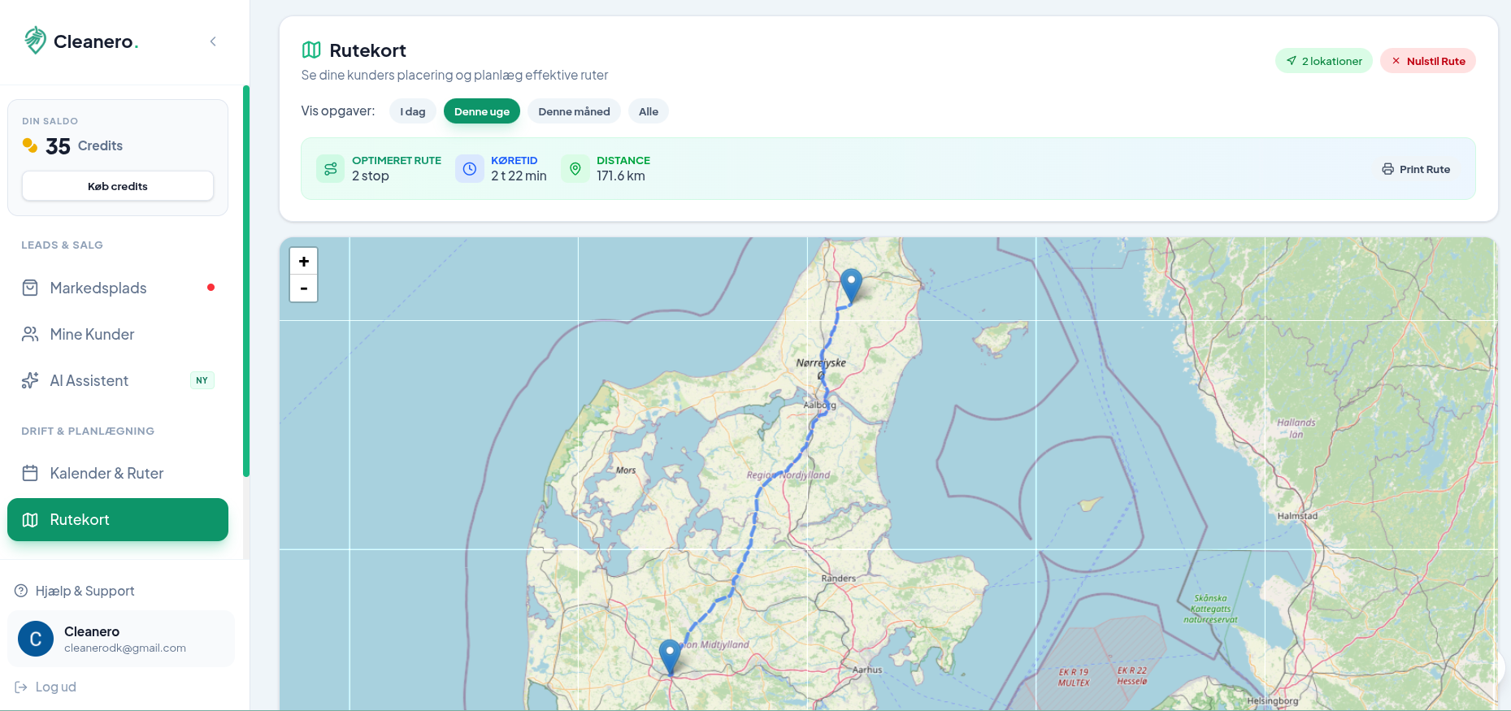Open Hjælp & Support link
This screenshot has width=1511, height=711.
85,591
